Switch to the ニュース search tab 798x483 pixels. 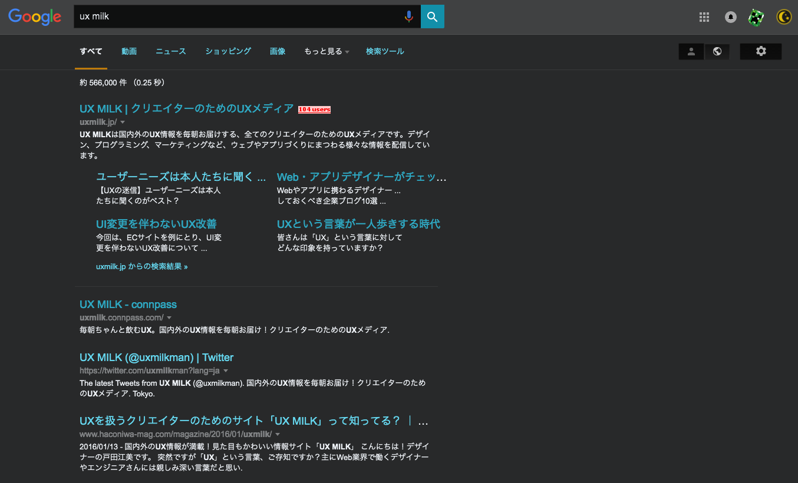(x=170, y=51)
